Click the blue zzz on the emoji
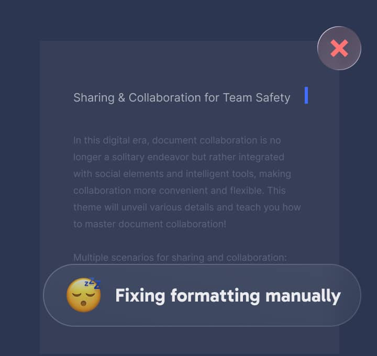Screen dimensions: 377x356 pyautogui.click(x=93, y=283)
